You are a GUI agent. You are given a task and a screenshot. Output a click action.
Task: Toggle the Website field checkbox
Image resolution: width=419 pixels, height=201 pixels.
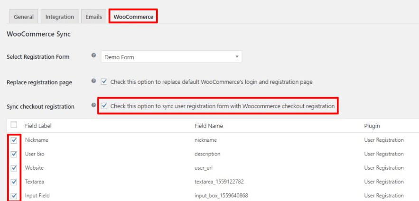[x=14, y=168]
